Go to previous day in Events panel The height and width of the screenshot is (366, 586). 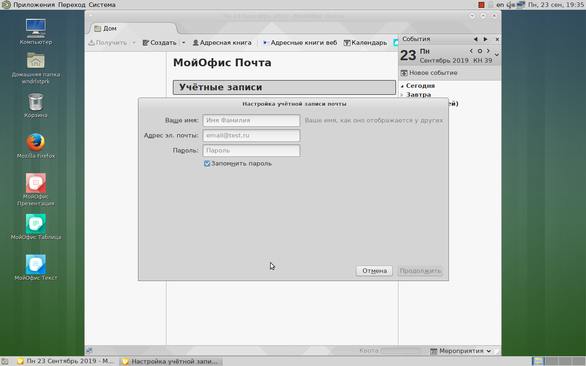[471, 51]
